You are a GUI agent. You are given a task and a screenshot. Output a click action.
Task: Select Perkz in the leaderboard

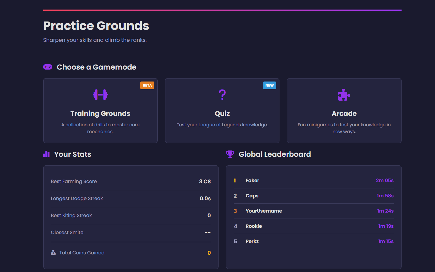pos(252,241)
